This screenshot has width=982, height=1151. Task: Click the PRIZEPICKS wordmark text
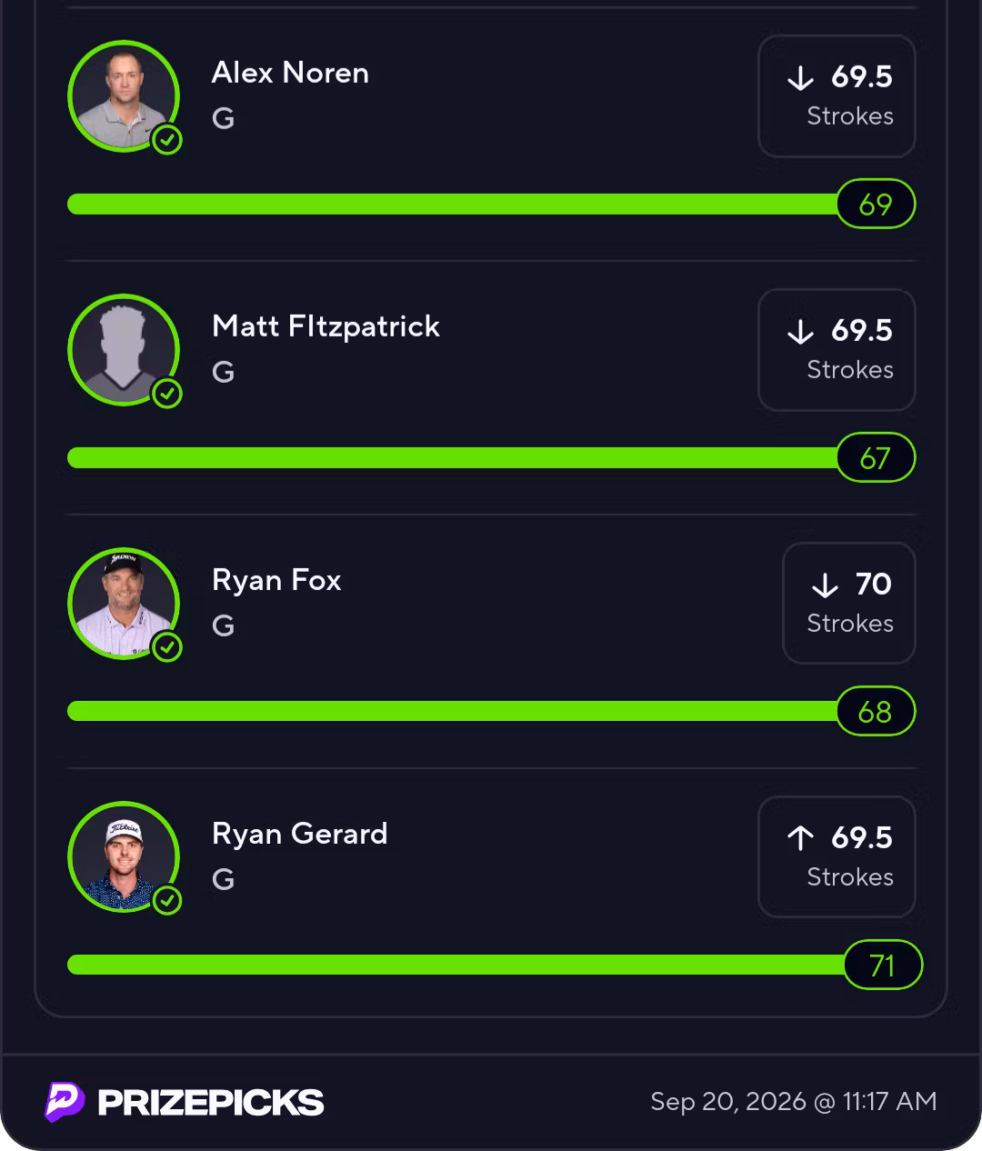click(x=210, y=1103)
